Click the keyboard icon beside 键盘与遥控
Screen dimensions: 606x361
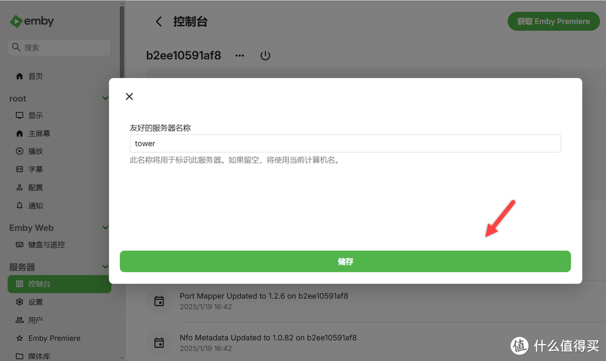[19, 245]
